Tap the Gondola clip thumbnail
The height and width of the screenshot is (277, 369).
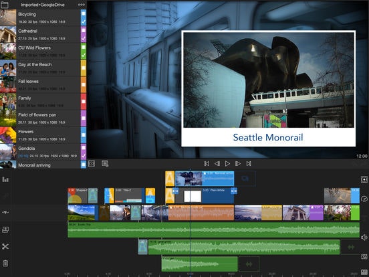click(x=8, y=152)
